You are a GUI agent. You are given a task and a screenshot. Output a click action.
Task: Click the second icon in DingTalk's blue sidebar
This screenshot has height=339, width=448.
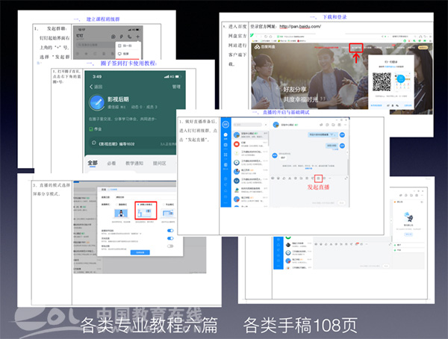[225, 145]
